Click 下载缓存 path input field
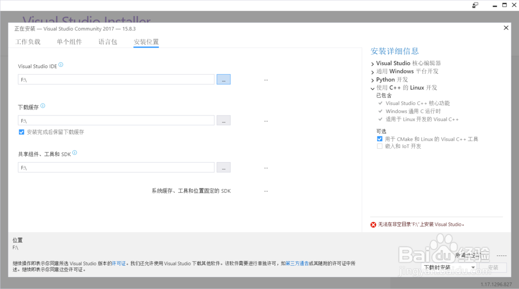This screenshot has width=519, height=289. click(x=116, y=120)
